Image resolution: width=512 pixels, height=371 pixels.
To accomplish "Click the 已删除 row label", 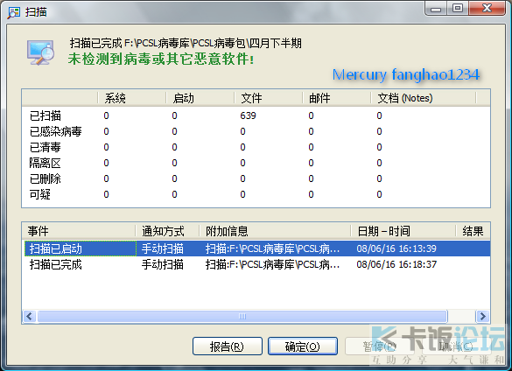I will point(45,178).
